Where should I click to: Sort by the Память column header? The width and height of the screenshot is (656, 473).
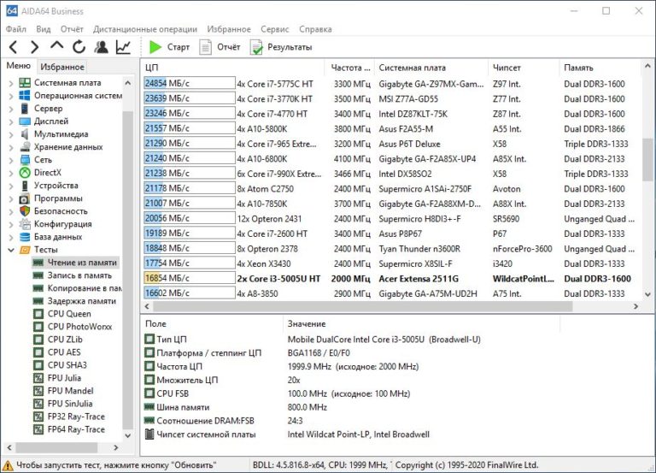(x=600, y=68)
